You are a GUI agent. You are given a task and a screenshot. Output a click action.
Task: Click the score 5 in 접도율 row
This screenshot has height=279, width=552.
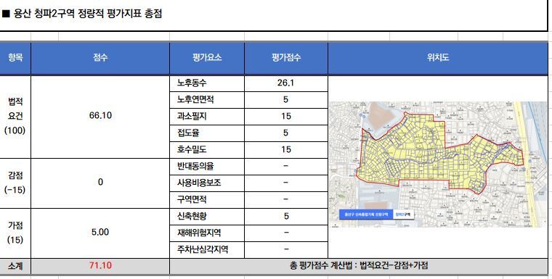pyautogui.click(x=286, y=133)
